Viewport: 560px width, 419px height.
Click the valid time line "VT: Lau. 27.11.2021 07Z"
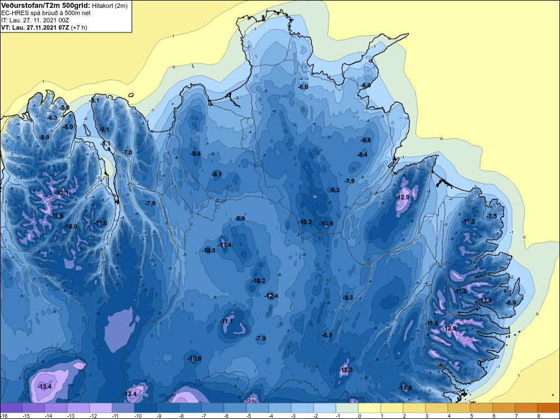(x=35, y=27)
